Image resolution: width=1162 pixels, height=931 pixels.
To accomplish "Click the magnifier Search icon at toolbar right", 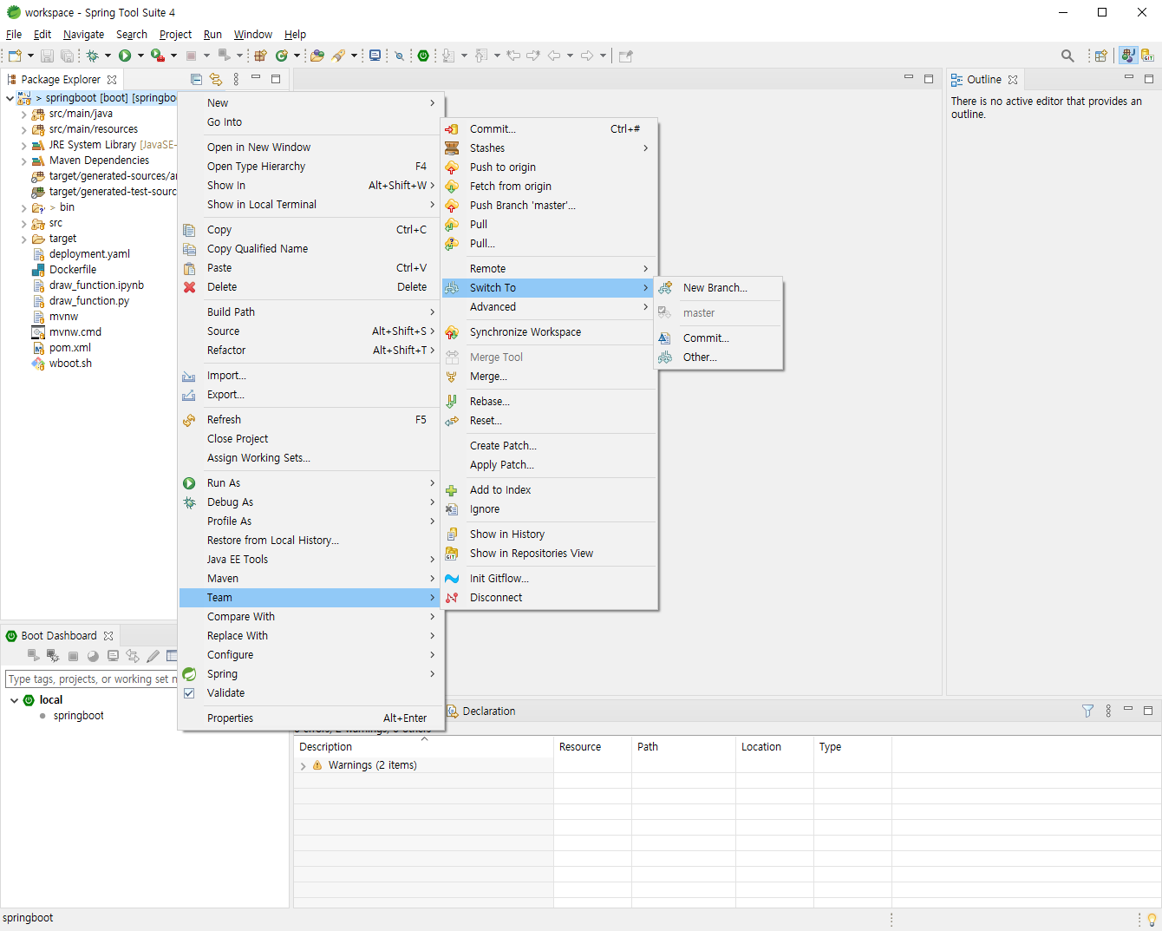I will [x=1067, y=56].
